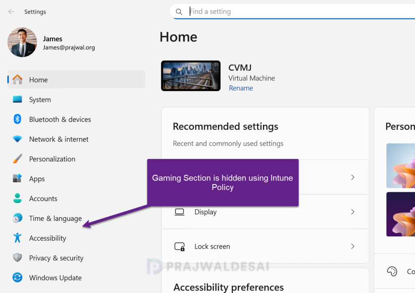Click the Accessibility figure icon
Image resolution: width=415 pixels, height=293 pixels.
coord(17,238)
